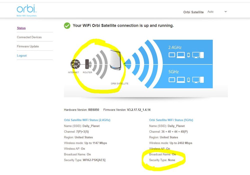Image resolution: width=250 pixels, height=175 pixels.
Task: Click the 2.4GHz SSID Daily_Planet
Action: coord(91,126)
